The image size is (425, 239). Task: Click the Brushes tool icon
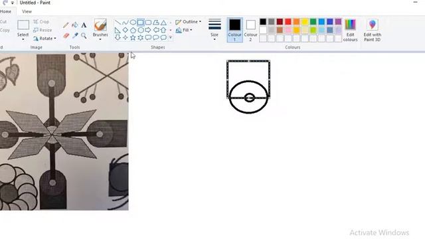[100, 25]
